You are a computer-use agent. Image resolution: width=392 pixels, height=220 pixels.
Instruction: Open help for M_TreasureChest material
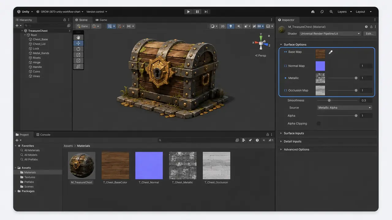(x=366, y=27)
